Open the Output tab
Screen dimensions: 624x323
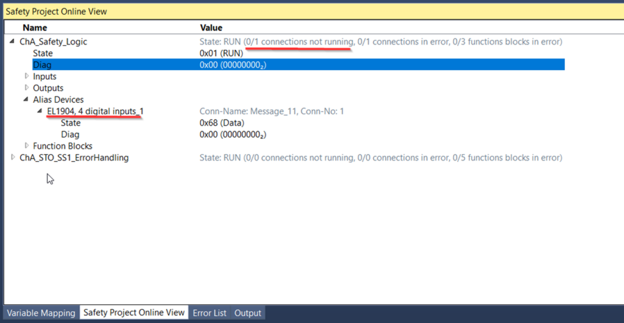click(247, 313)
